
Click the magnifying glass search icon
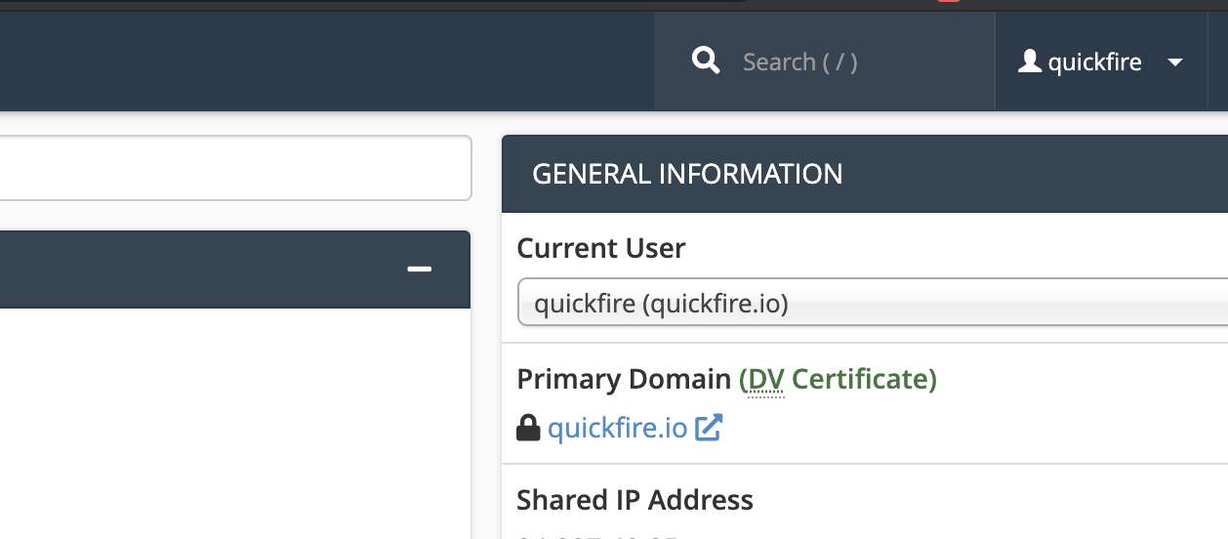[706, 62]
